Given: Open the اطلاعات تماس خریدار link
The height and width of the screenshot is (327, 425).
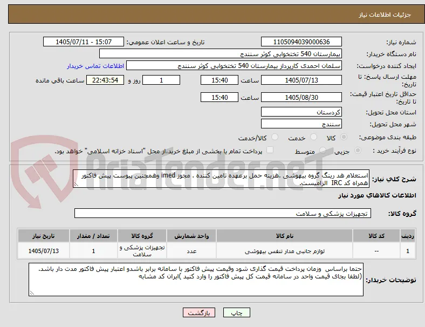Looking at the screenshot, I should point(95,66).
